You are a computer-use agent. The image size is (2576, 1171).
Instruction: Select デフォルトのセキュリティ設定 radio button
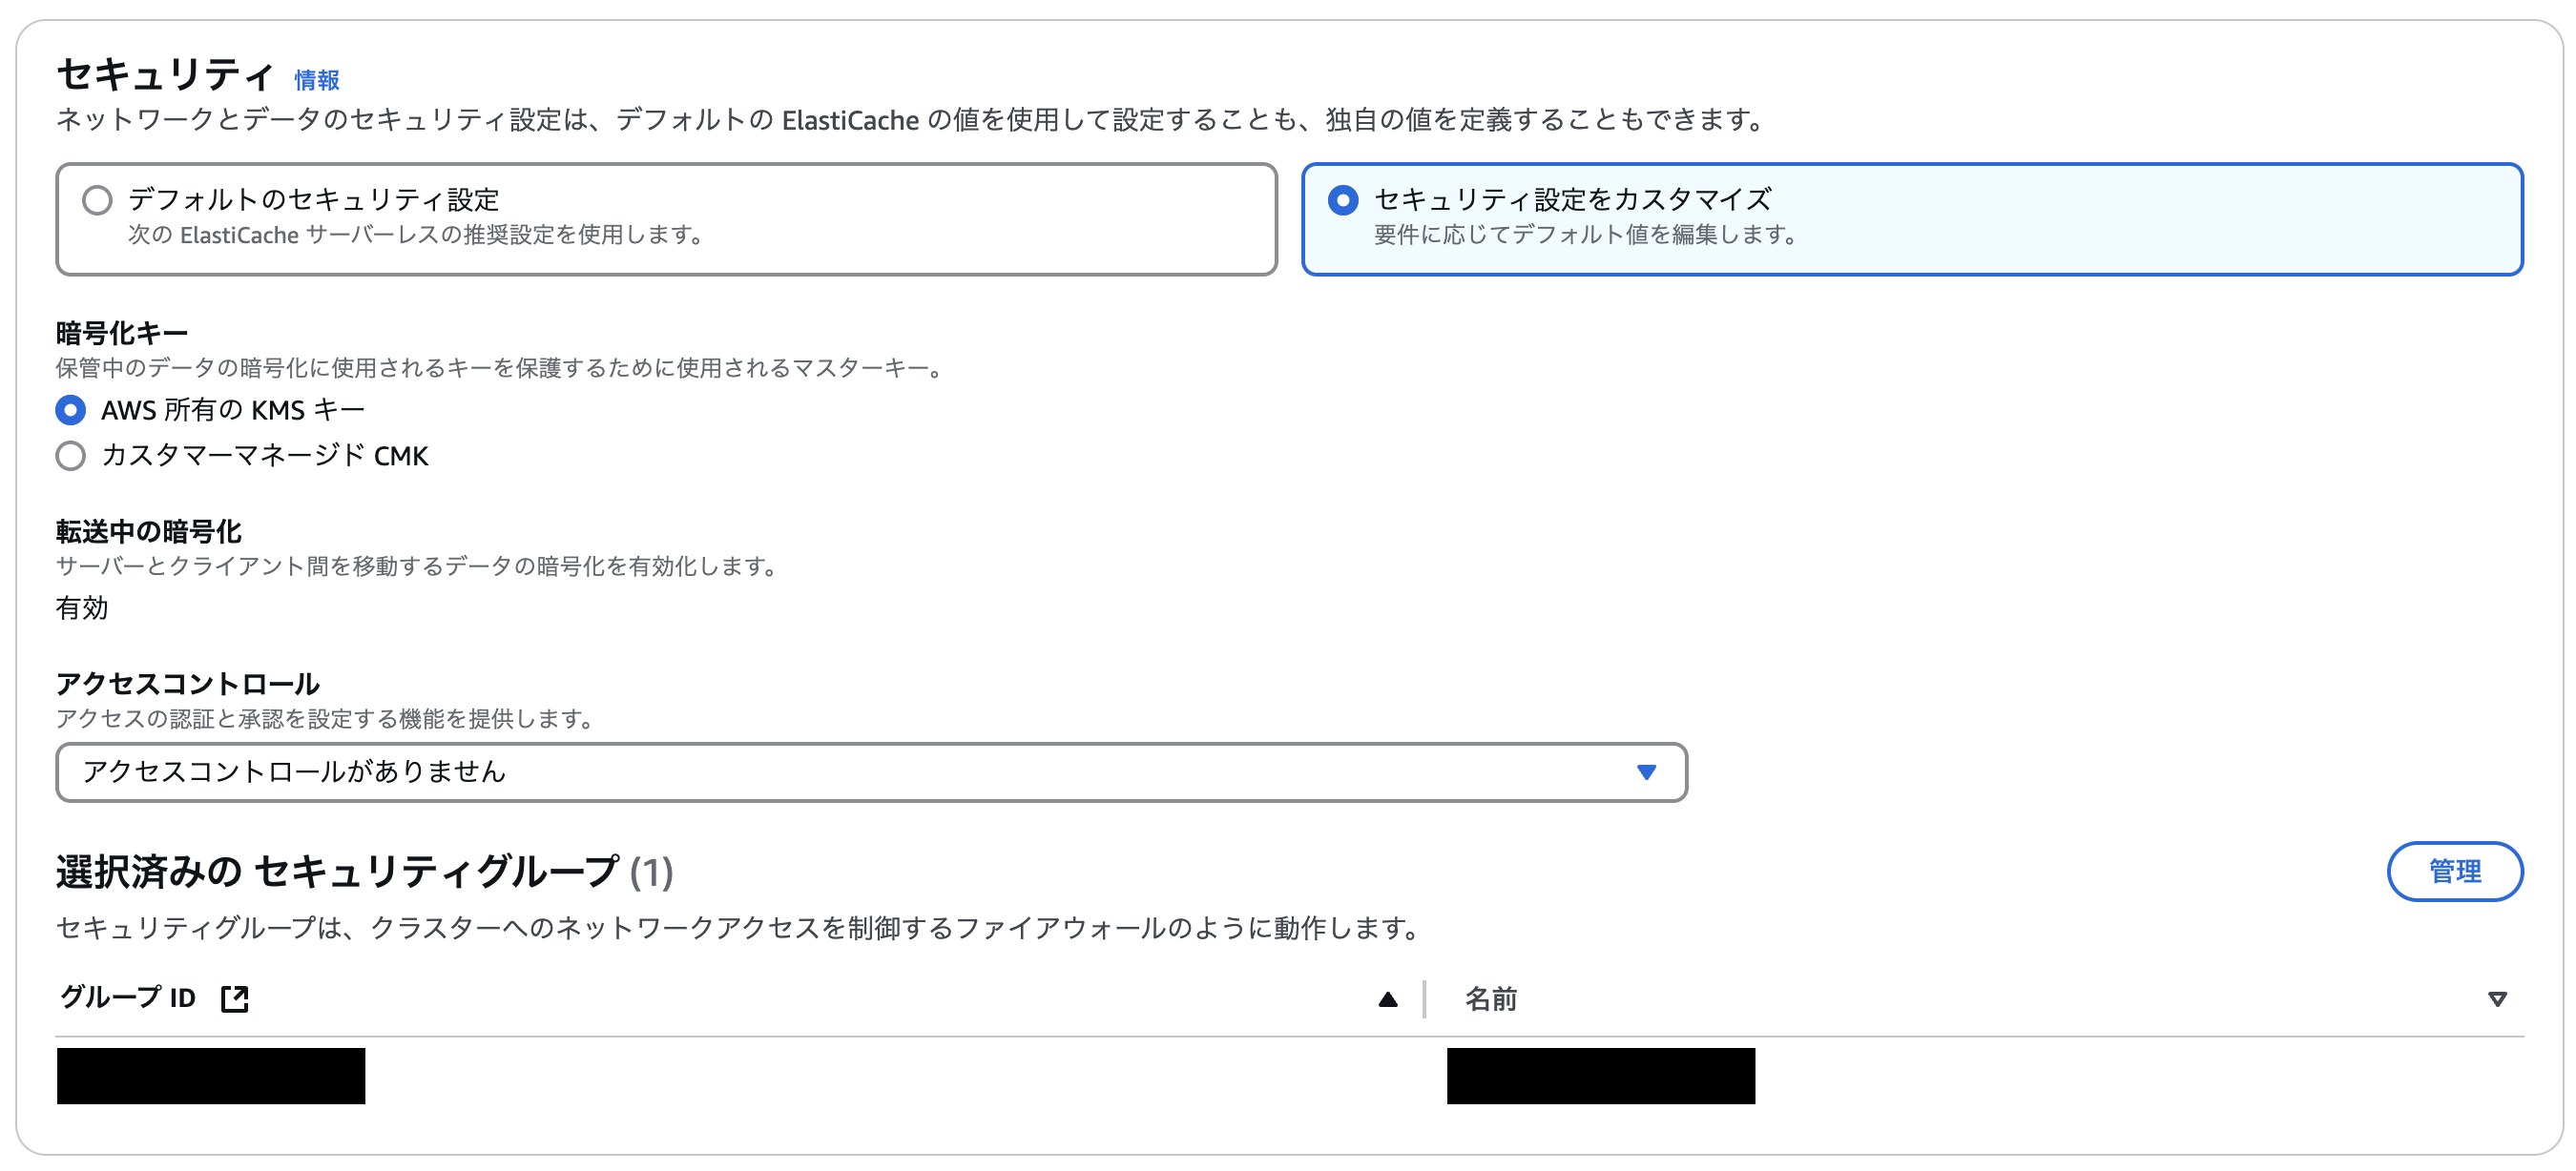pos(96,200)
